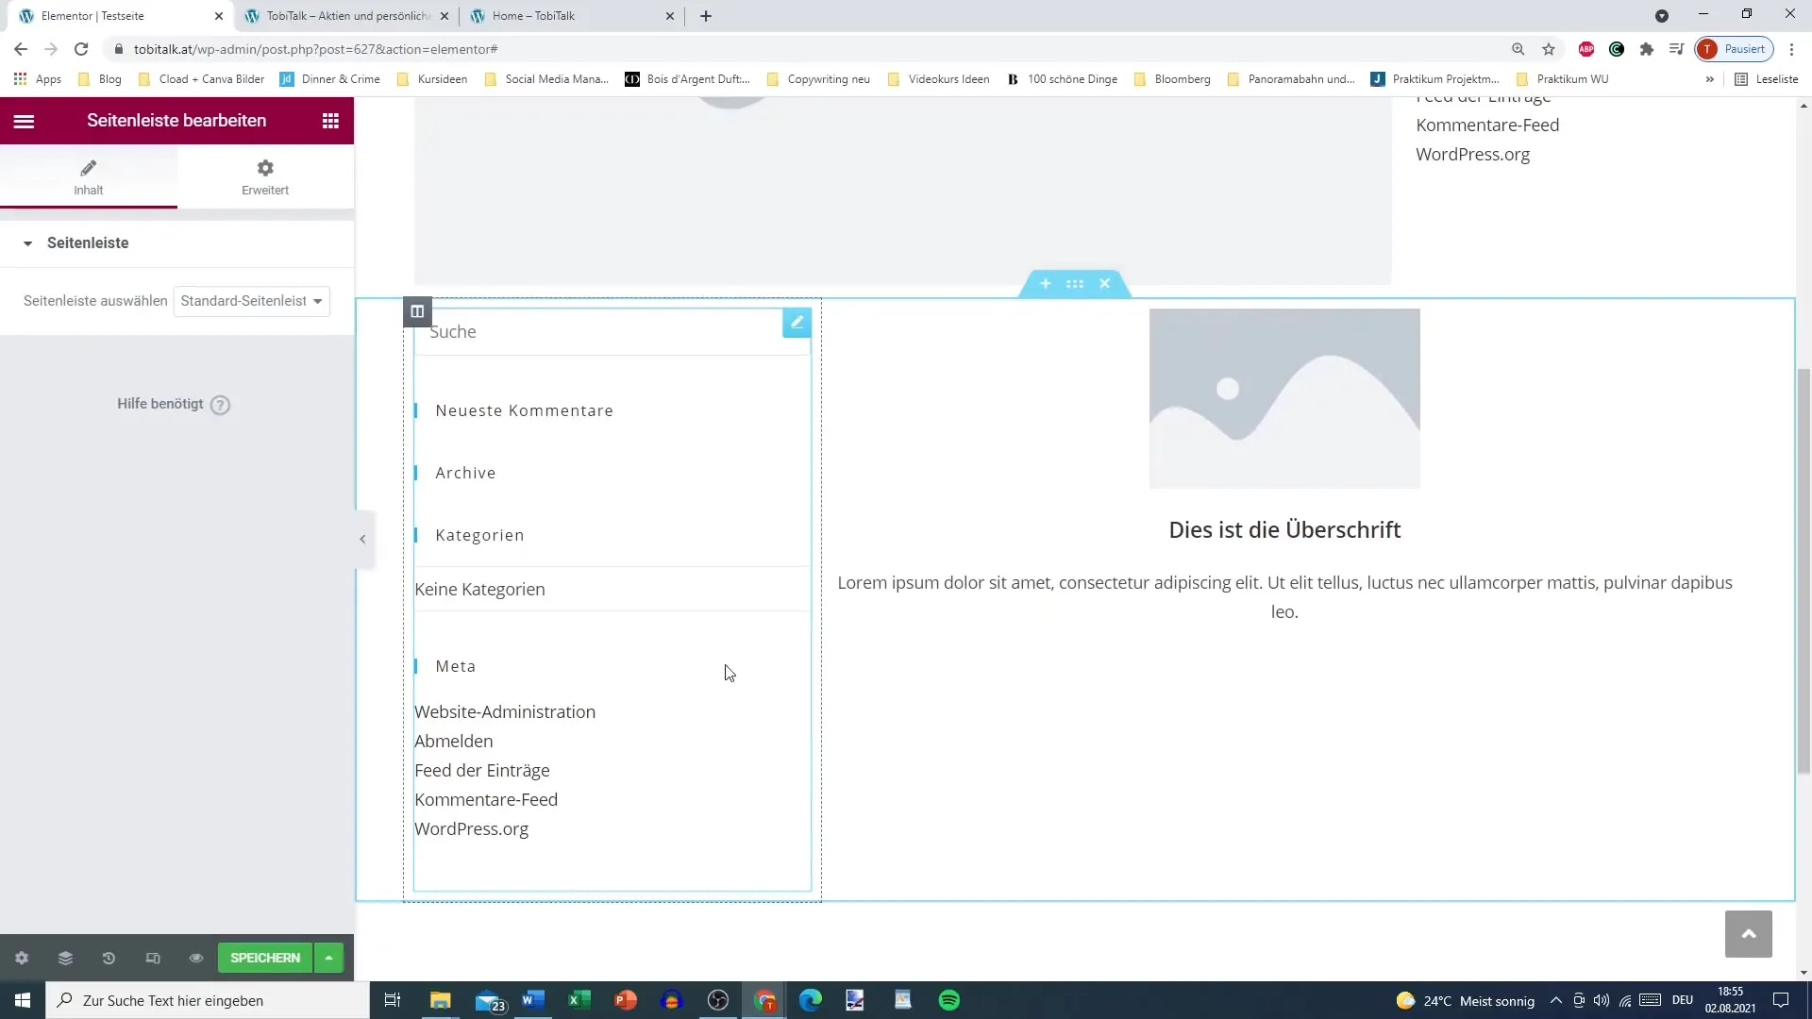
Task: Open a new browser tab
Action: coord(706,16)
